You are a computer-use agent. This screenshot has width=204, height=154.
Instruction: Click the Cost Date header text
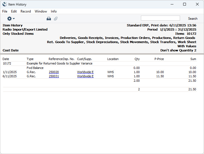(11, 50)
